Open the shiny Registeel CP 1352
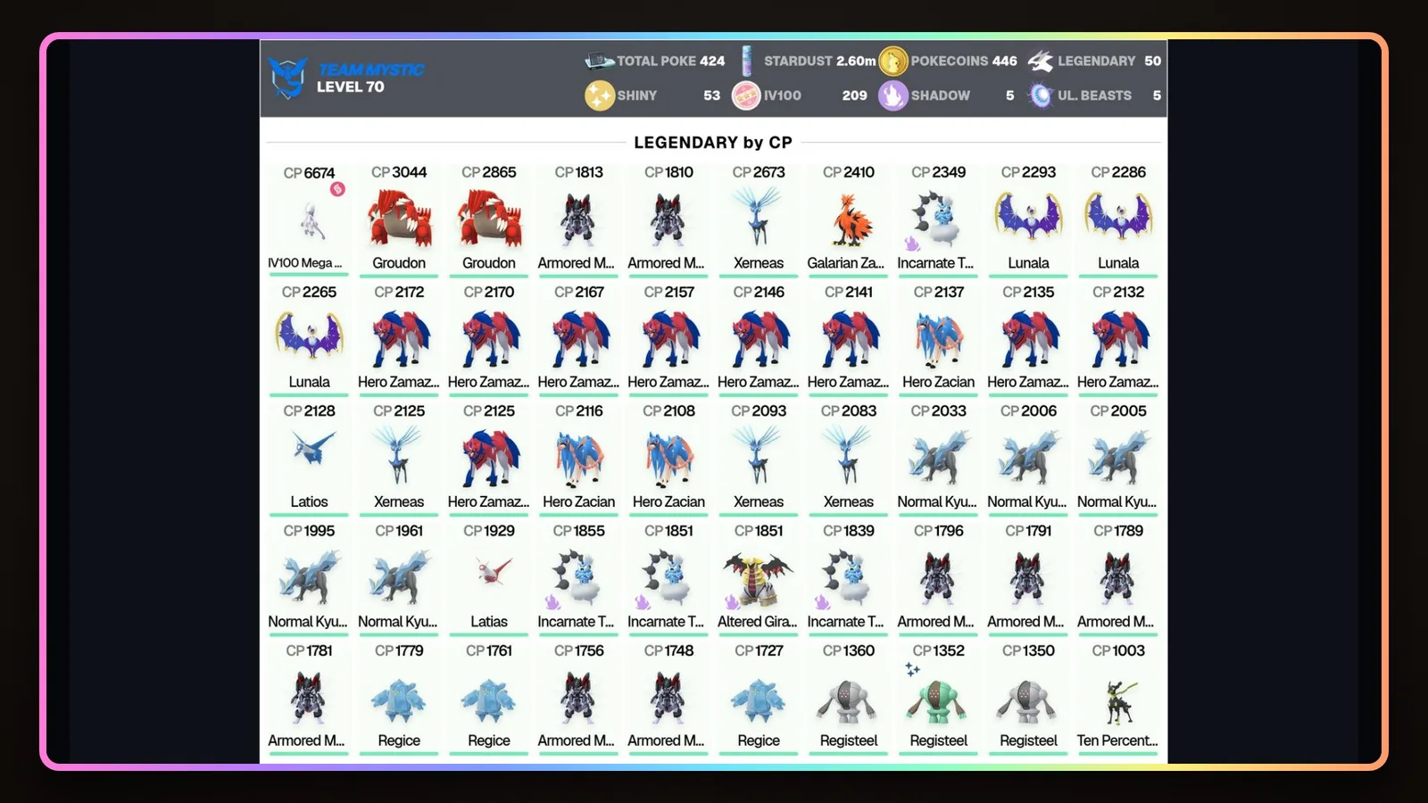Viewport: 1428px width, 803px height. tap(939, 698)
